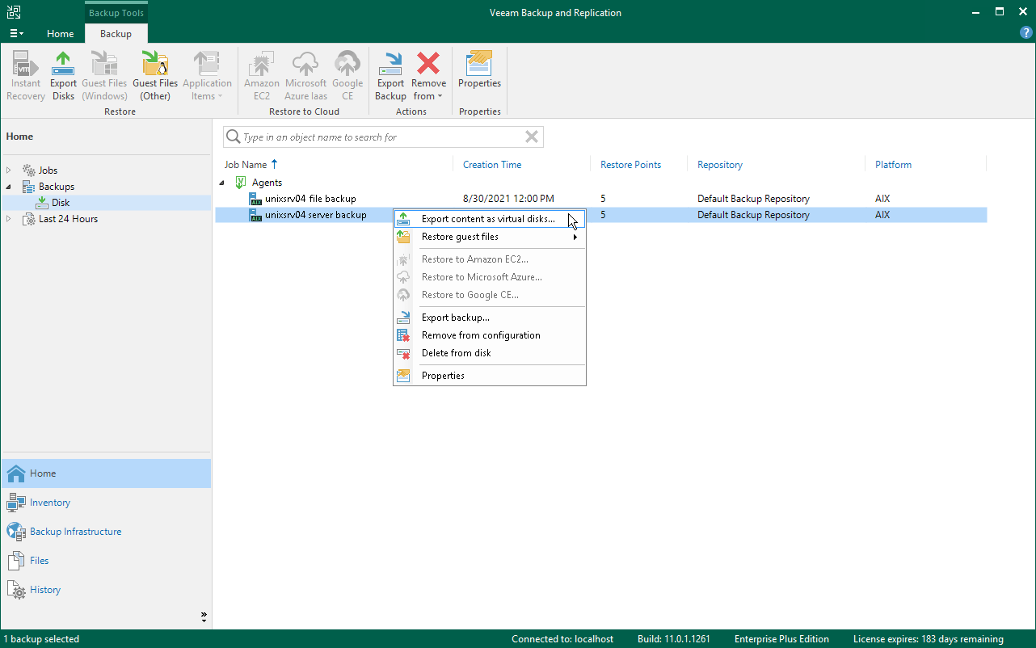The image size is (1036, 648).
Task: Click the Microsoft Azure IaaS icon
Action: (x=305, y=73)
